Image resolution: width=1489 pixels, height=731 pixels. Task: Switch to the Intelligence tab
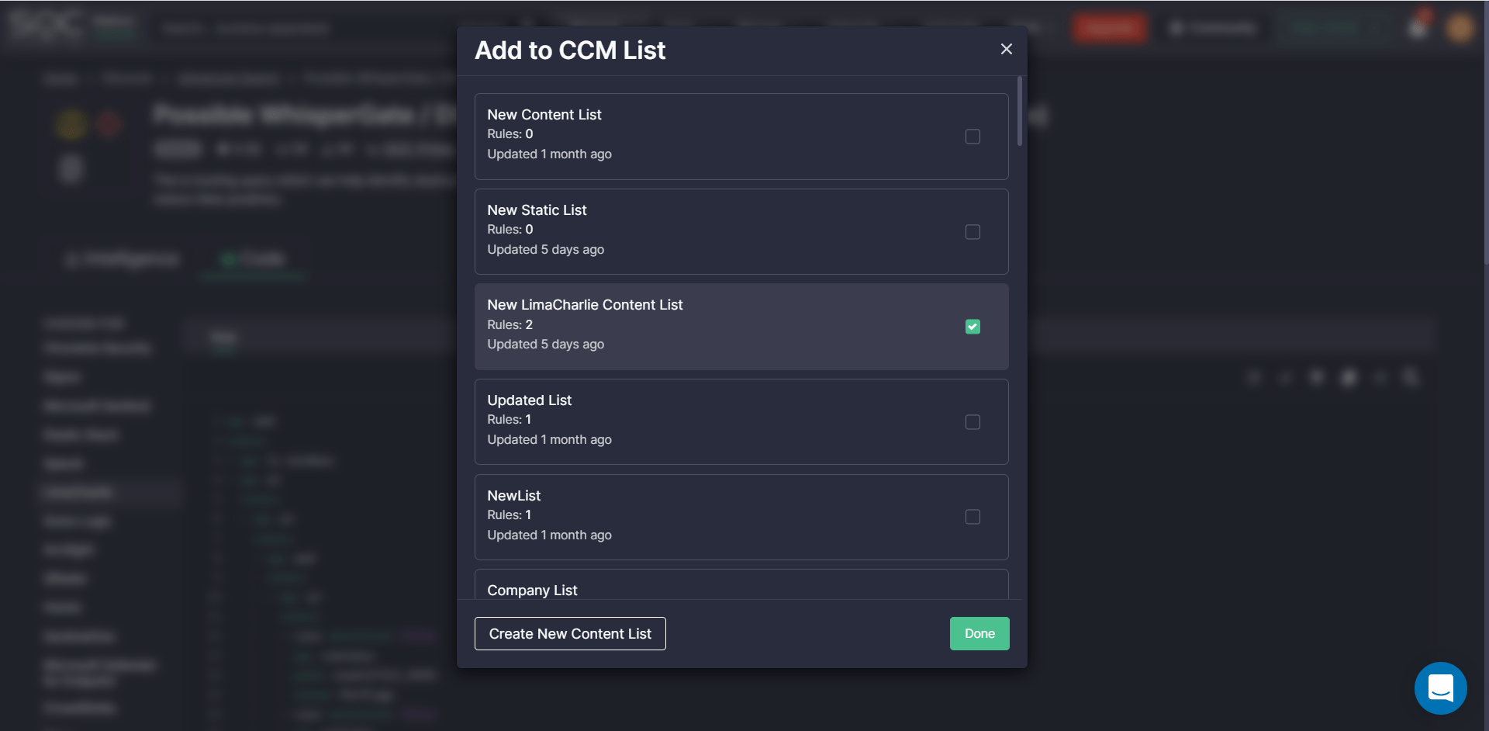coord(124,259)
